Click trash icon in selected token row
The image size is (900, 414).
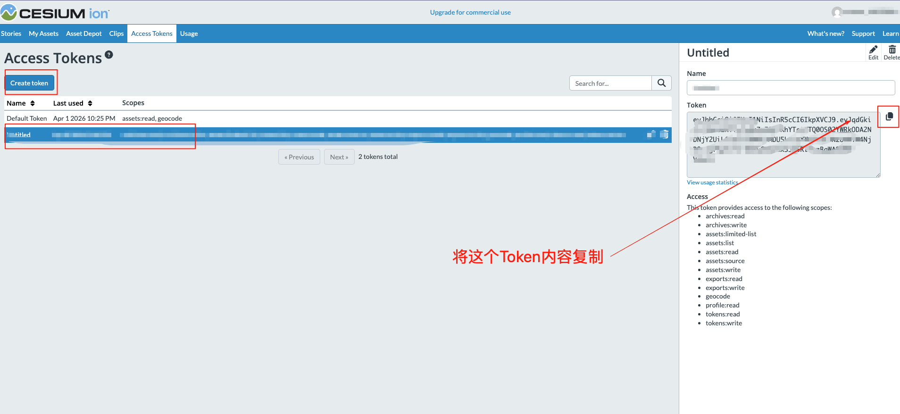664,134
